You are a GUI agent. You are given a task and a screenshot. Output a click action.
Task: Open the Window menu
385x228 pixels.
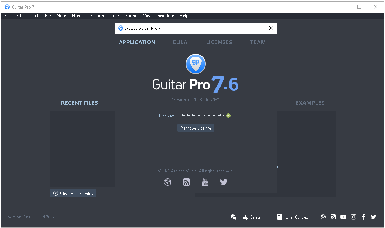point(166,16)
